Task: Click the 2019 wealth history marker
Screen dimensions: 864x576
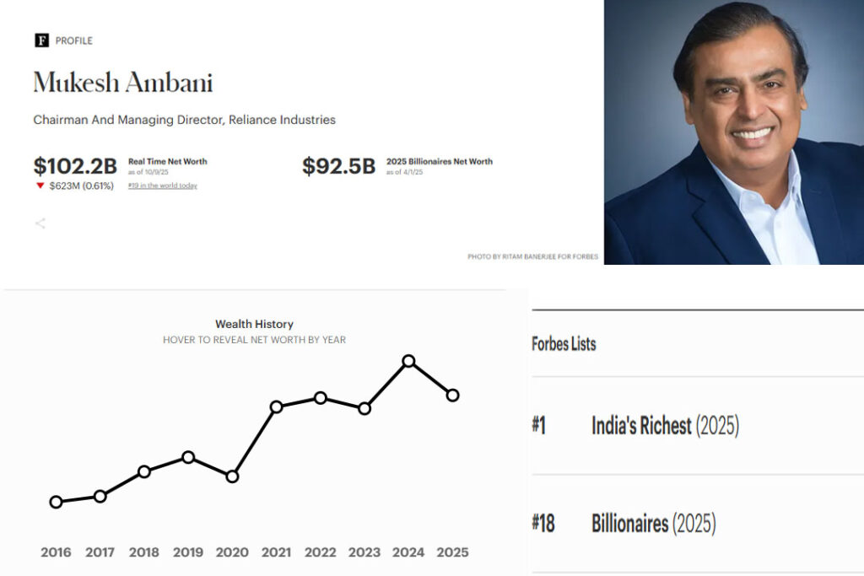Action: pos(188,457)
